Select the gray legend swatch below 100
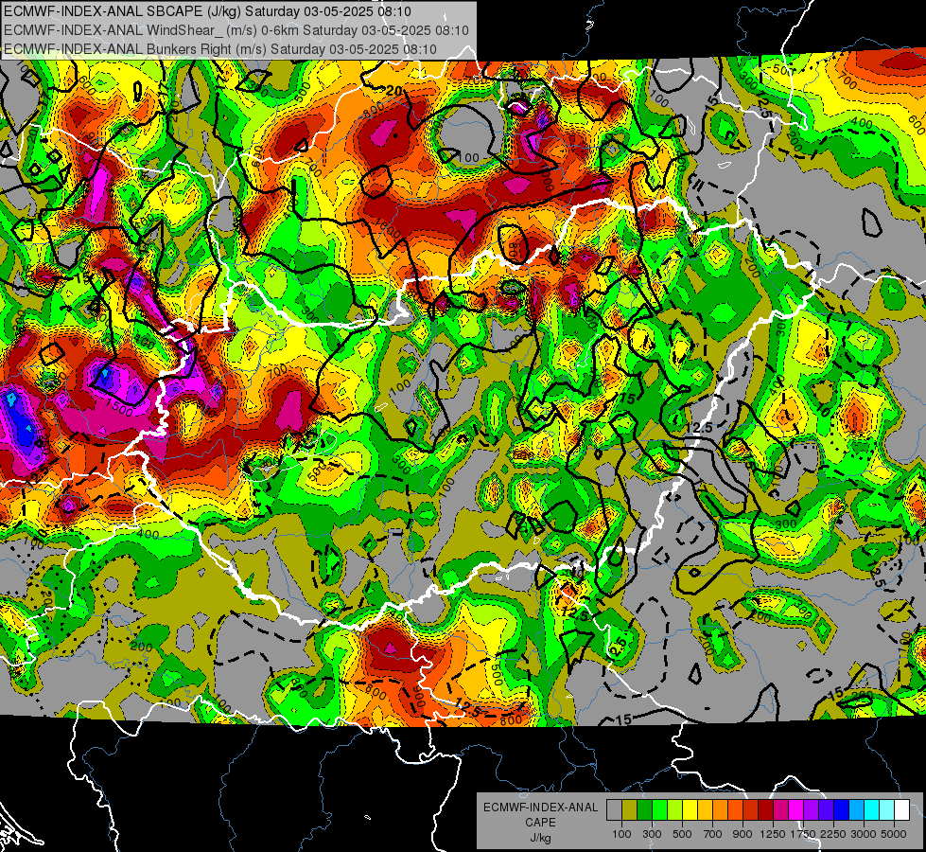This screenshot has height=852, width=926. (x=614, y=810)
